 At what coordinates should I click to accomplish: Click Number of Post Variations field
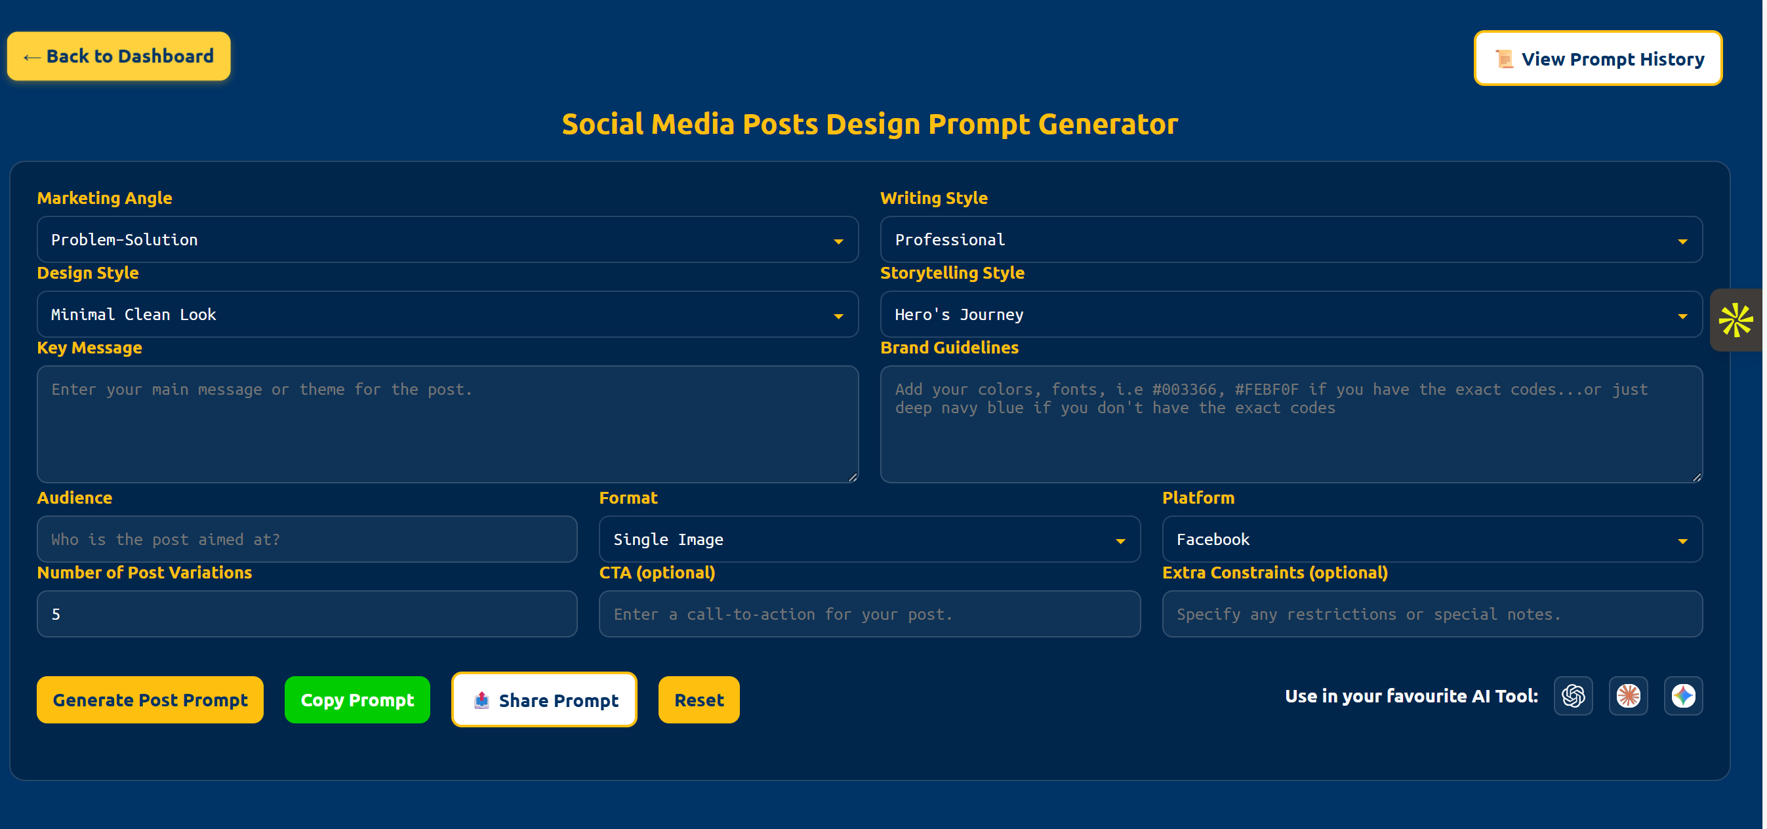pyautogui.click(x=306, y=615)
